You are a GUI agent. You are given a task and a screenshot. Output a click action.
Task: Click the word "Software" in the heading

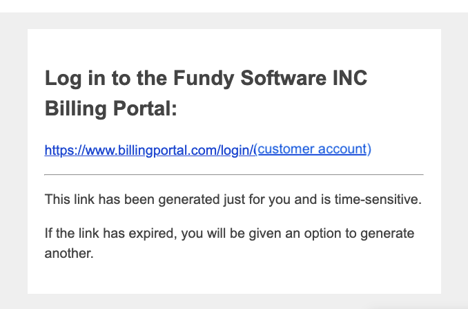(283, 78)
